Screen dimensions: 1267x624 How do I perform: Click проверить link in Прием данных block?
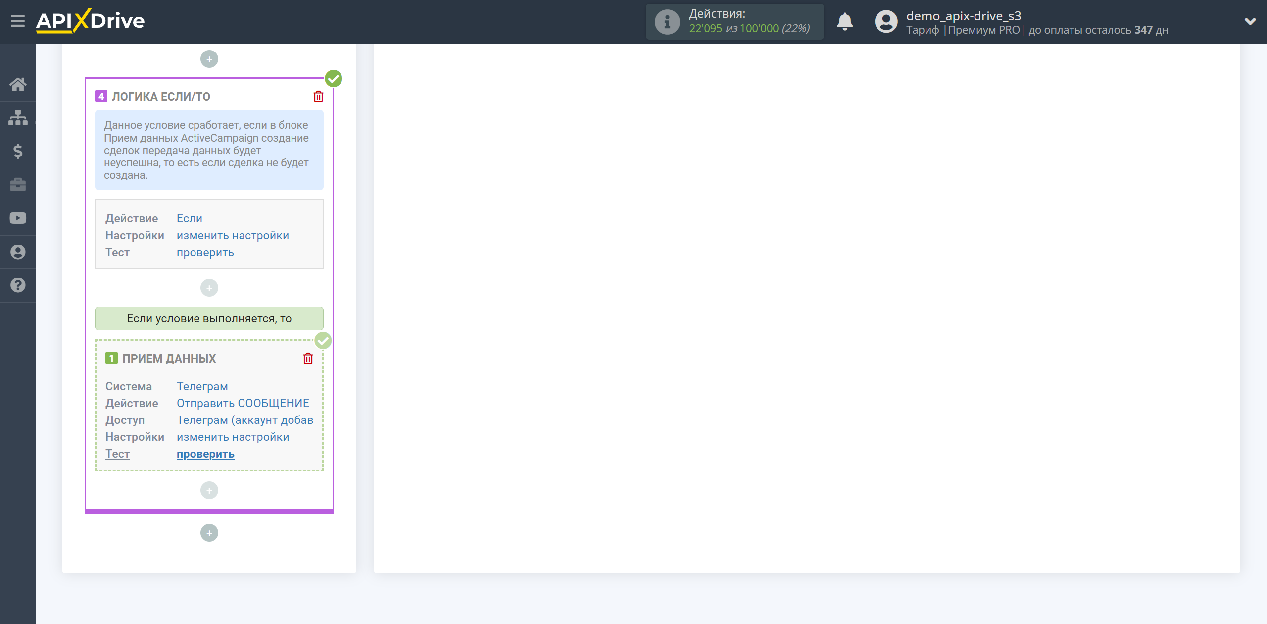(x=204, y=454)
